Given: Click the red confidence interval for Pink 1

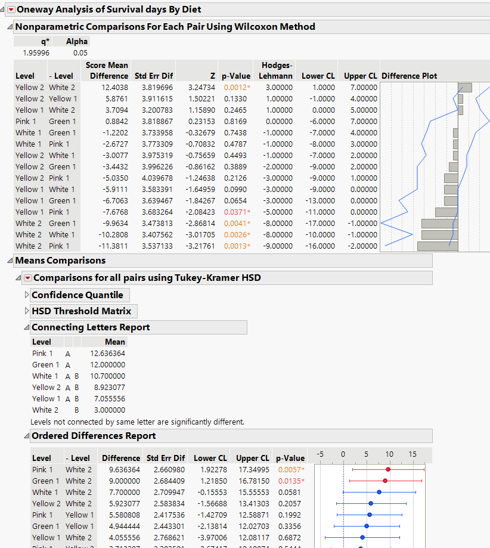Looking at the screenshot, I should click(387, 469).
